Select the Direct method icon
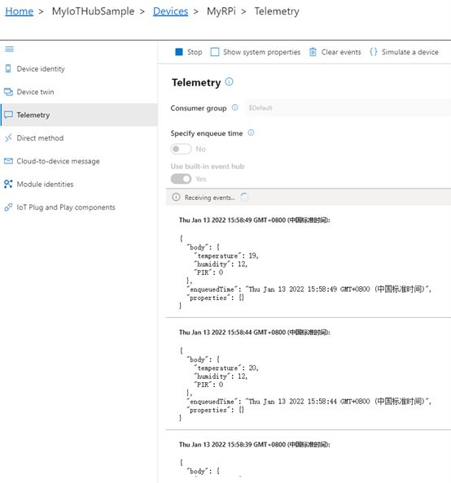Image resolution: width=451 pixels, height=483 pixels. (8, 138)
